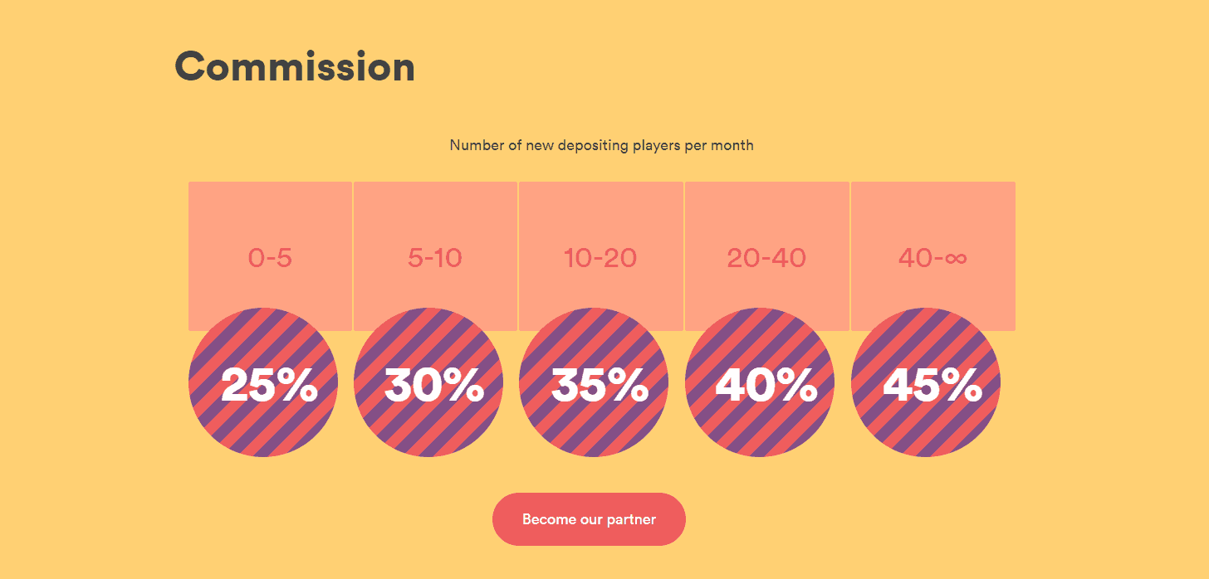The image size is (1209, 579).
Task: Click the 0-5 range label text
Action: click(270, 258)
